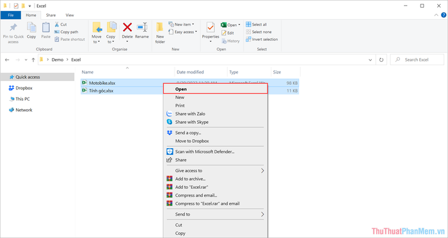448x238 pixels.
Task: Select the Tính góc.xlsx file
Action: 101,91
